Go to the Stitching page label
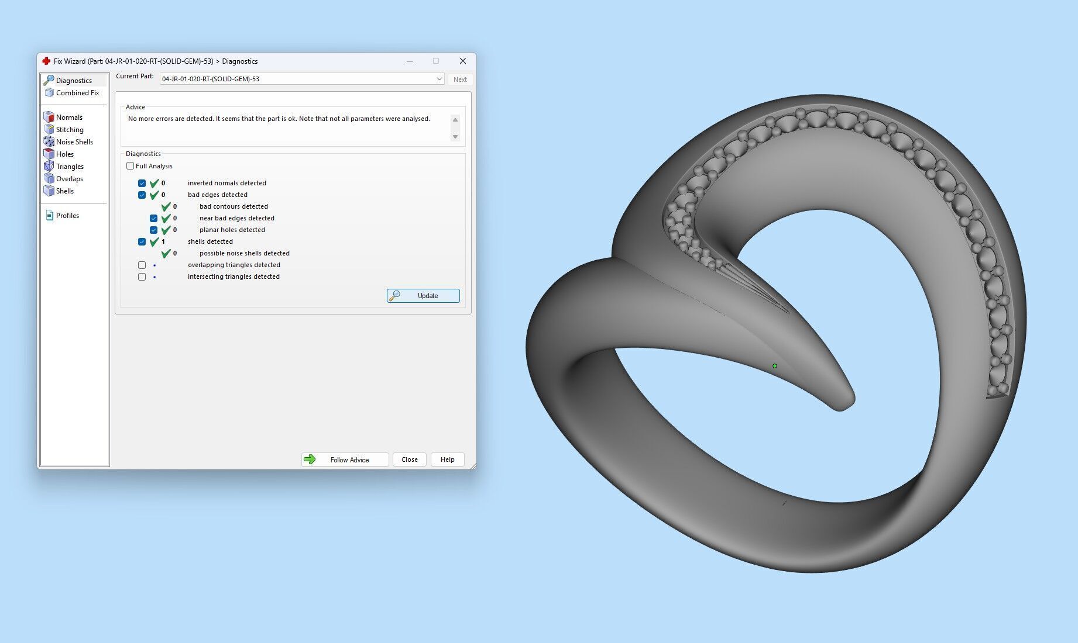Viewport: 1078px width, 643px height. coord(70,130)
